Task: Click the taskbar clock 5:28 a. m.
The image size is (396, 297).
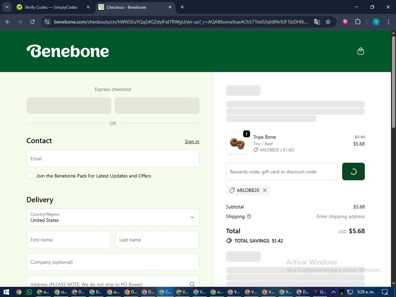Action: click(366, 292)
